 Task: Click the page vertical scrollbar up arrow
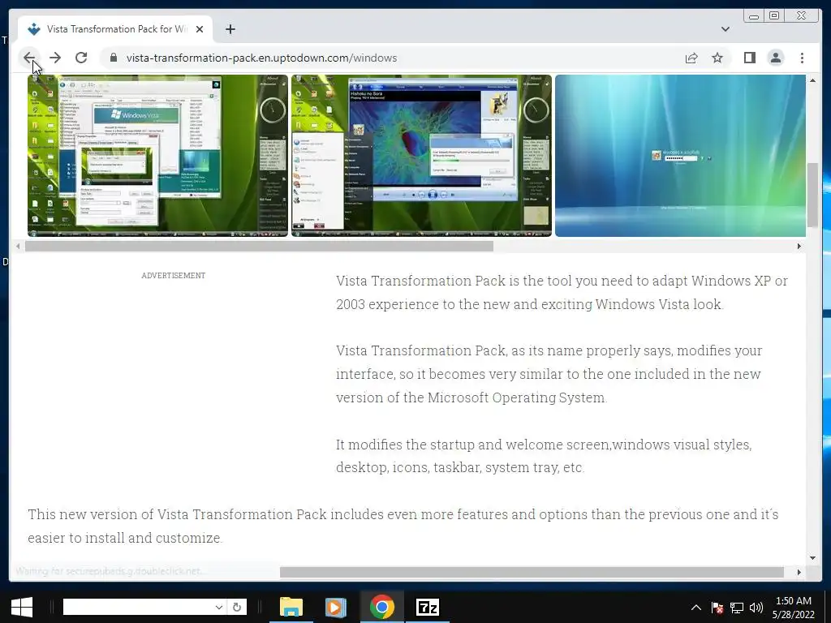point(813,80)
